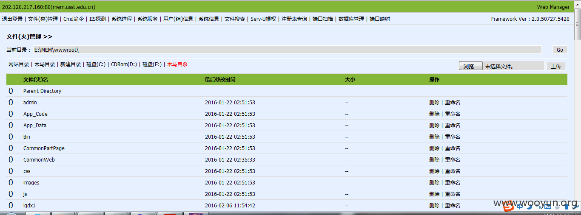Switch to CDRom(D:) drive

point(124,64)
